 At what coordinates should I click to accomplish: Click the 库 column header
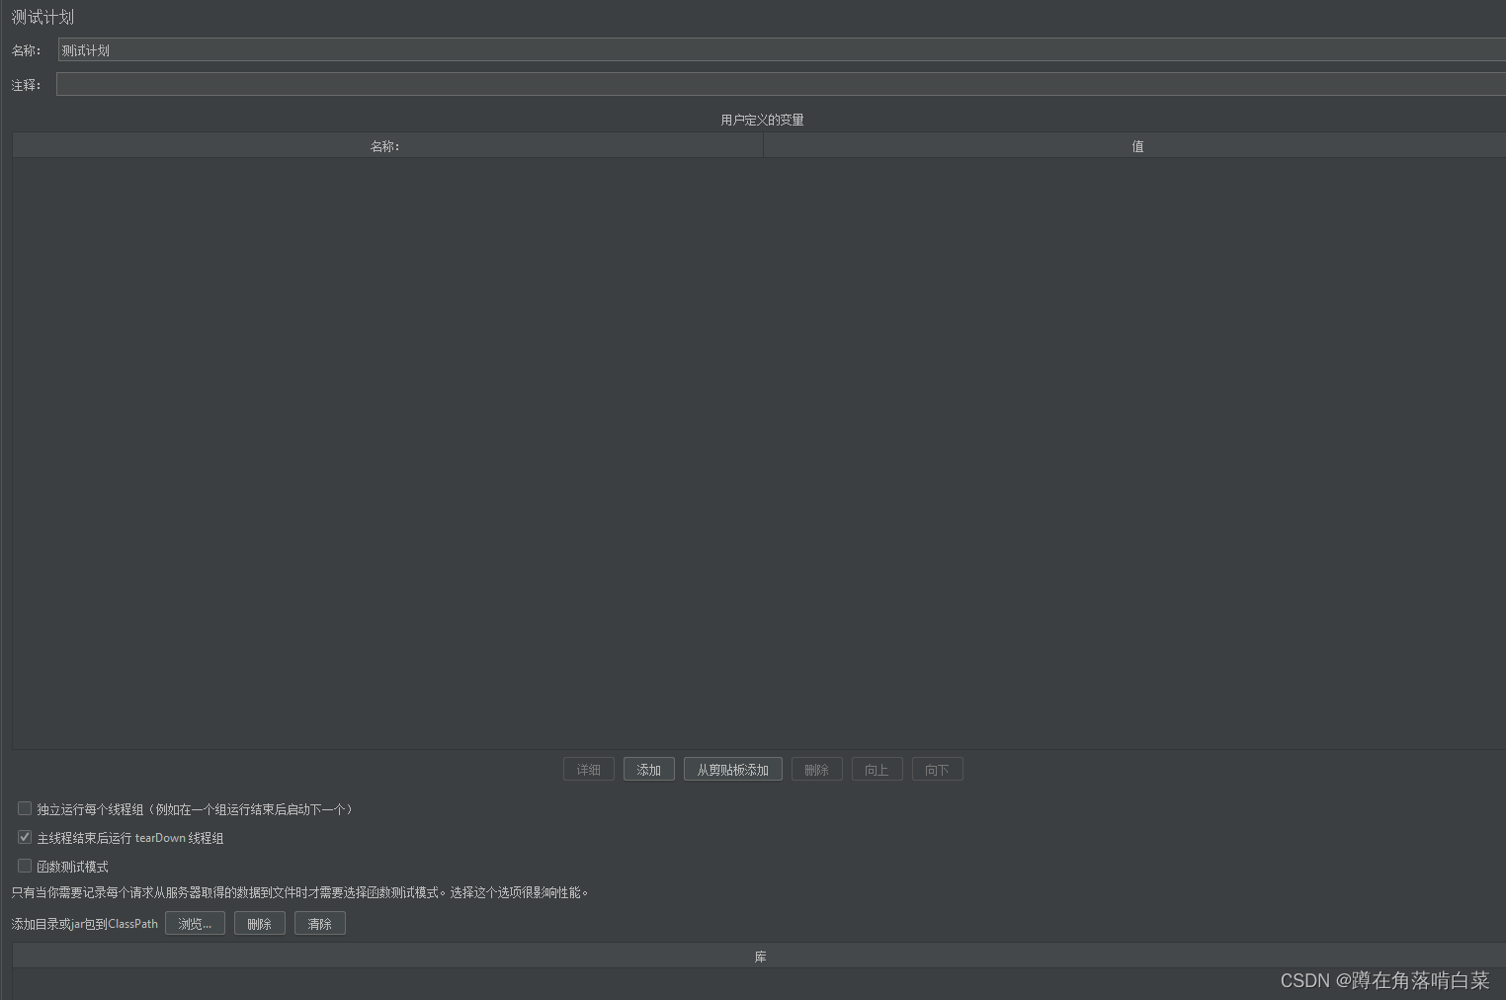[759, 957]
